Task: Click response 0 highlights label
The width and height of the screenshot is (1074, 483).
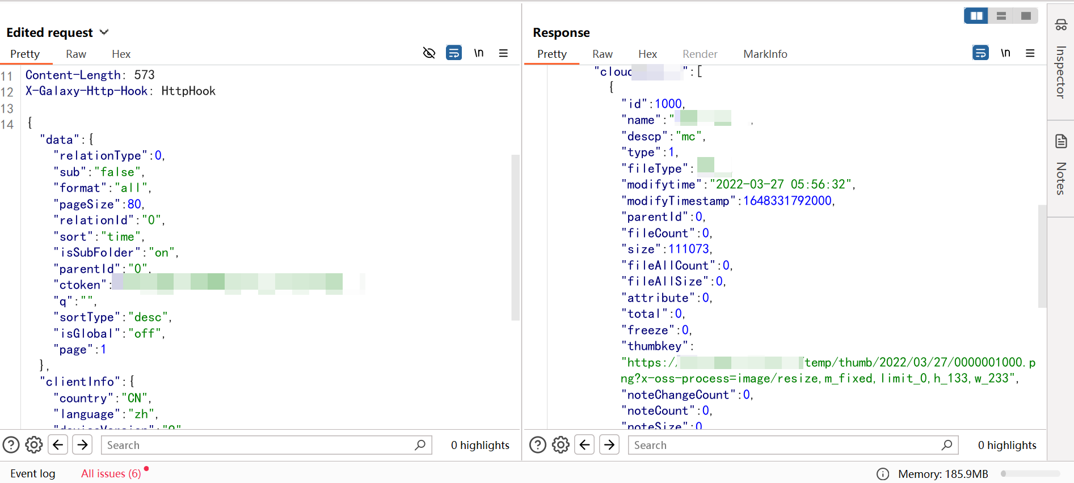Action: [1007, 445]
